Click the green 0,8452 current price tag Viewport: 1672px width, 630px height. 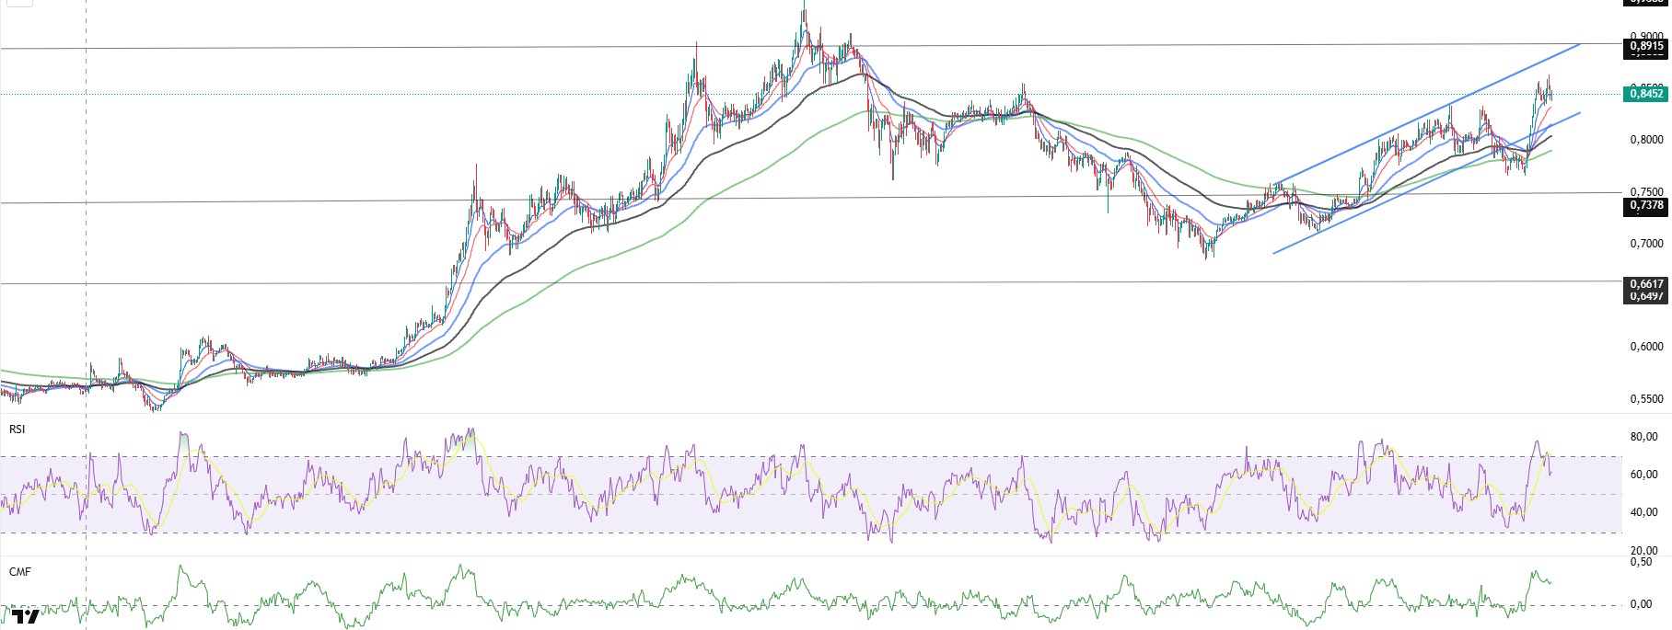pyautogui.click(x=1645, y=94)
